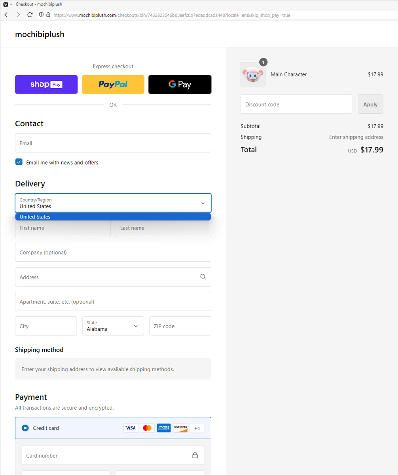The width and height of the screenshot is (398, 475).
Task: Click the 'Main Character' product name
Action: pyautogui.click(x=289, y=74)
